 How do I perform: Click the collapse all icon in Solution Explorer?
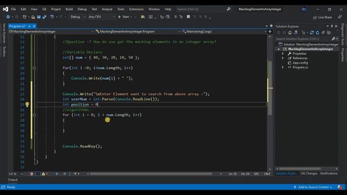pyautogui.click(x=323, y=32)
